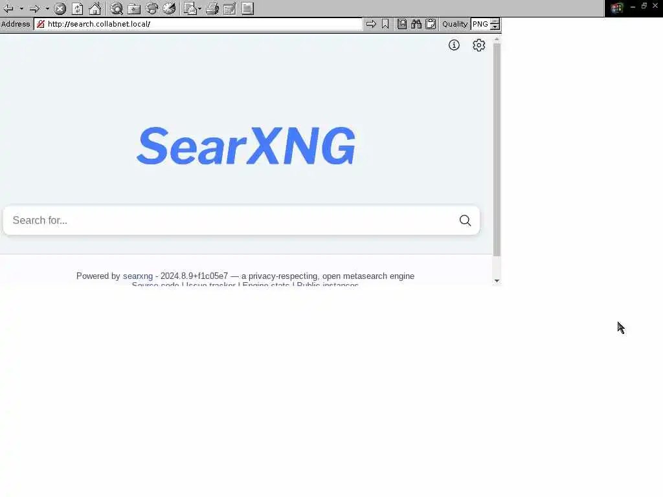The height and width of the screenshot is (497, 663).
Task: Click the address bar URL field
Action: [x=198, y=24]
